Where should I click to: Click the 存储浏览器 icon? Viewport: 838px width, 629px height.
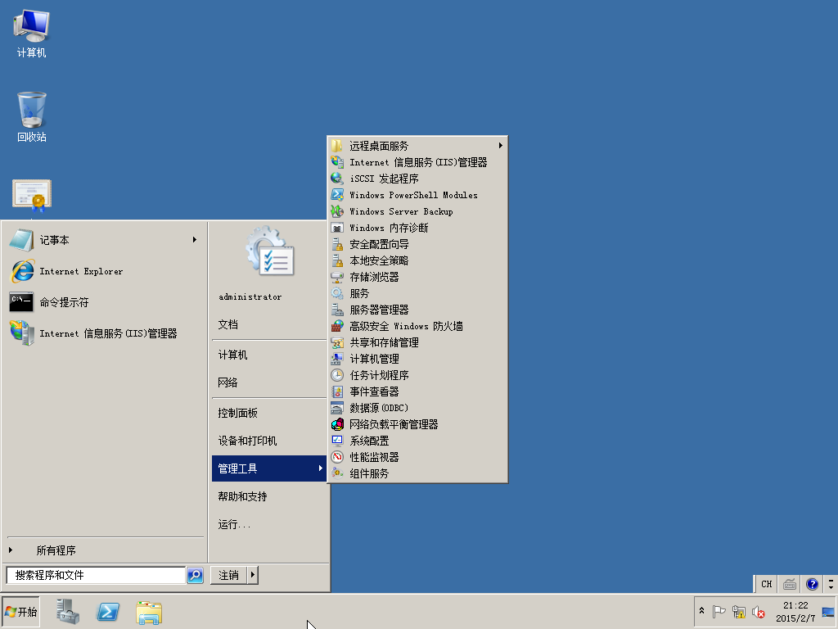point(336,277)
